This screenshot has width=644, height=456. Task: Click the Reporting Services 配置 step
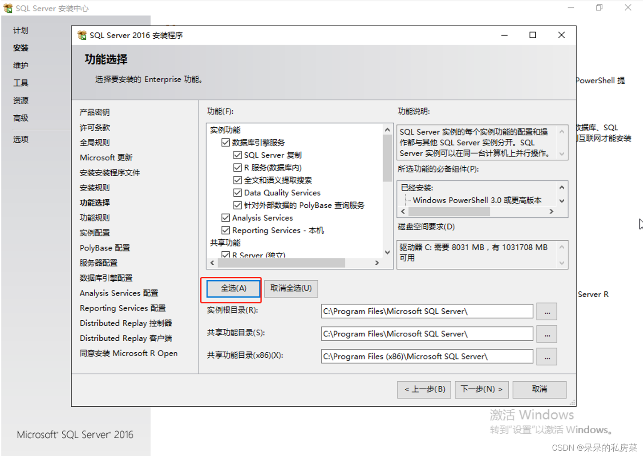point(123,308)
